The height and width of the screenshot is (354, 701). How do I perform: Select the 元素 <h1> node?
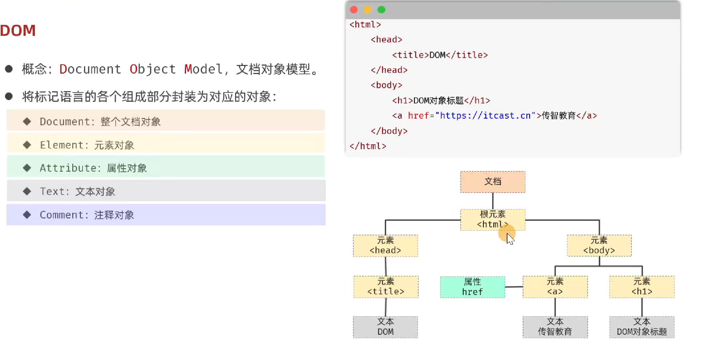(642, 287)
